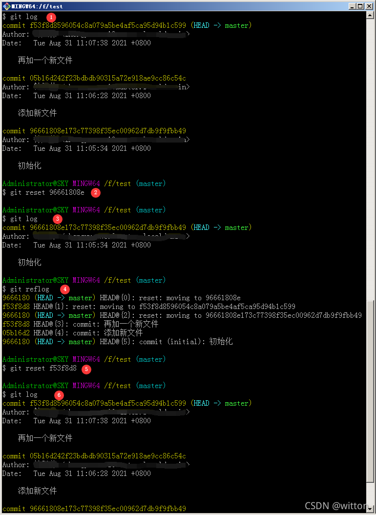Viewport: 376px width, 515px height.
Task: Click the HEAD@{4} label in reflog output
Action: point(49,333)
